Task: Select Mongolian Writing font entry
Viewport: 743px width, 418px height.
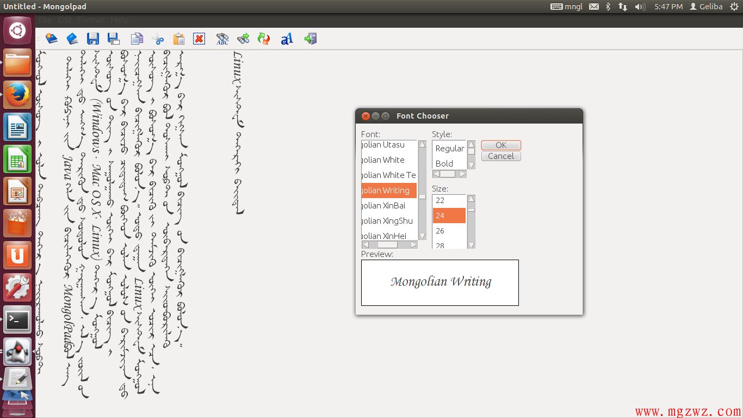Action: pyautogui.click(x=389, y=190)
